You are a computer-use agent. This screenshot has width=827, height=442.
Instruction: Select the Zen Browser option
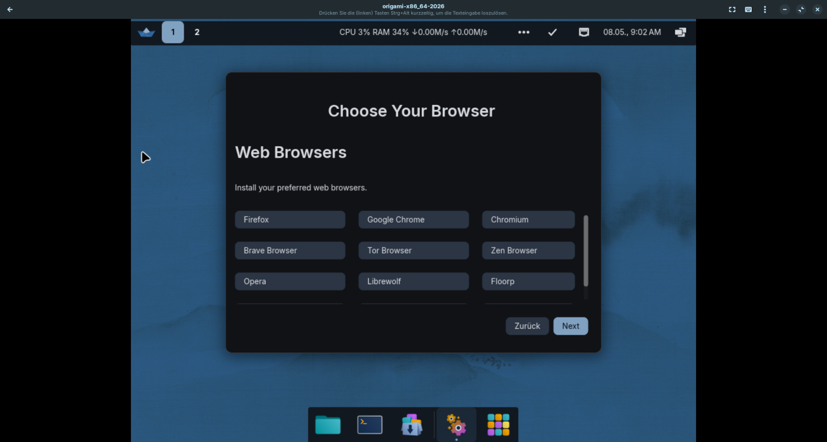[528, 250]
